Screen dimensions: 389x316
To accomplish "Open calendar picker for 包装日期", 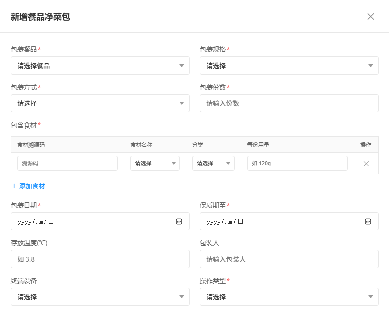I will [x=179, y=221].
